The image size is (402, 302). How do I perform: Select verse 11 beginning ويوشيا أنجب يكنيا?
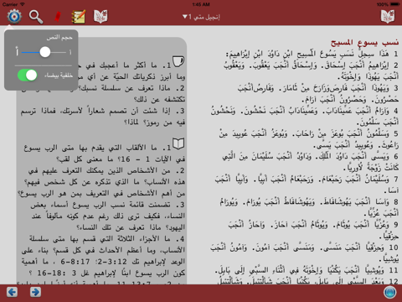click(x=307, y=270)
